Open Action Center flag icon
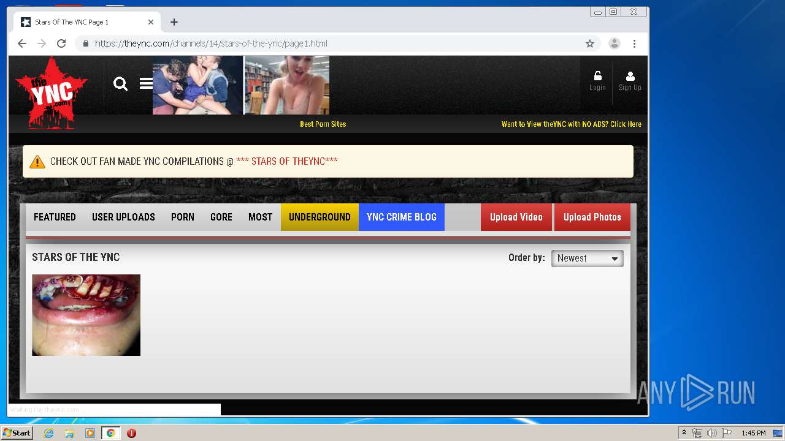 click(x=727, y=433)
